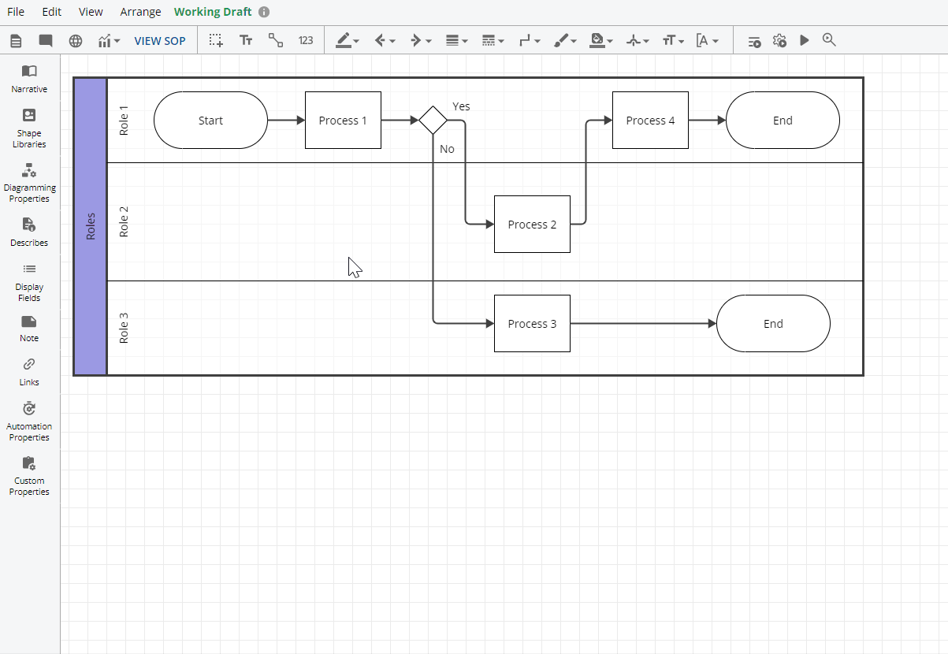This screenshot has height=654, width=948.
Task: Open the Shape Libraries panel
Action: (29, 128)
